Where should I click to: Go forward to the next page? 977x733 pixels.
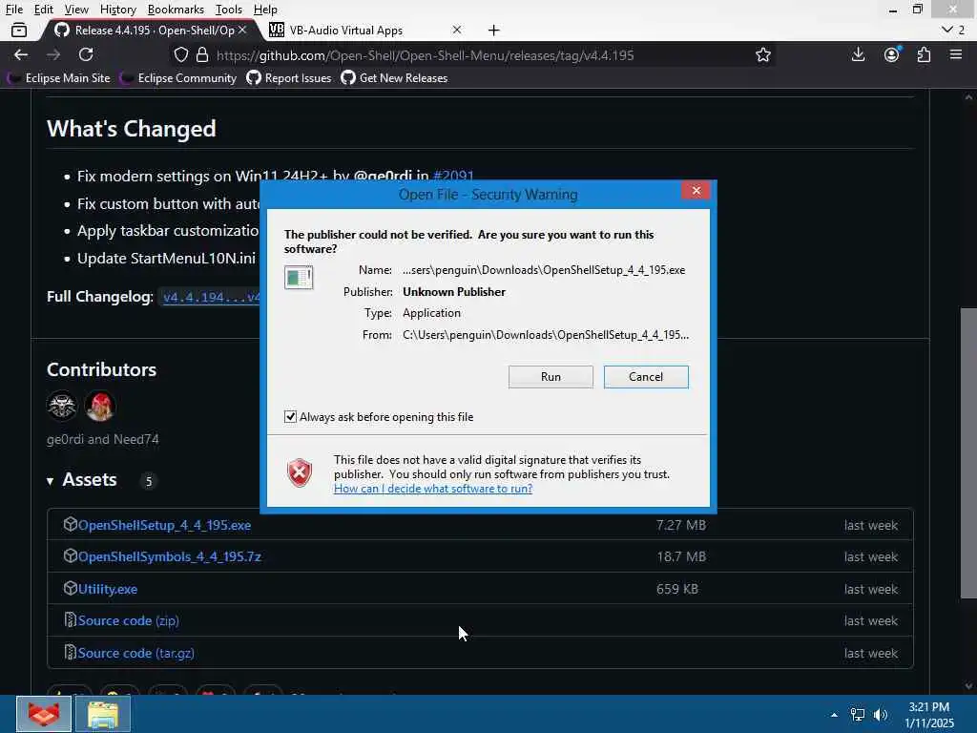click(53, 54)
